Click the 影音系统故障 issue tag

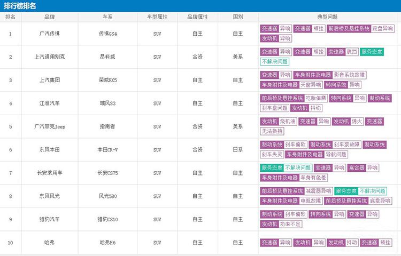click(350, 75)
